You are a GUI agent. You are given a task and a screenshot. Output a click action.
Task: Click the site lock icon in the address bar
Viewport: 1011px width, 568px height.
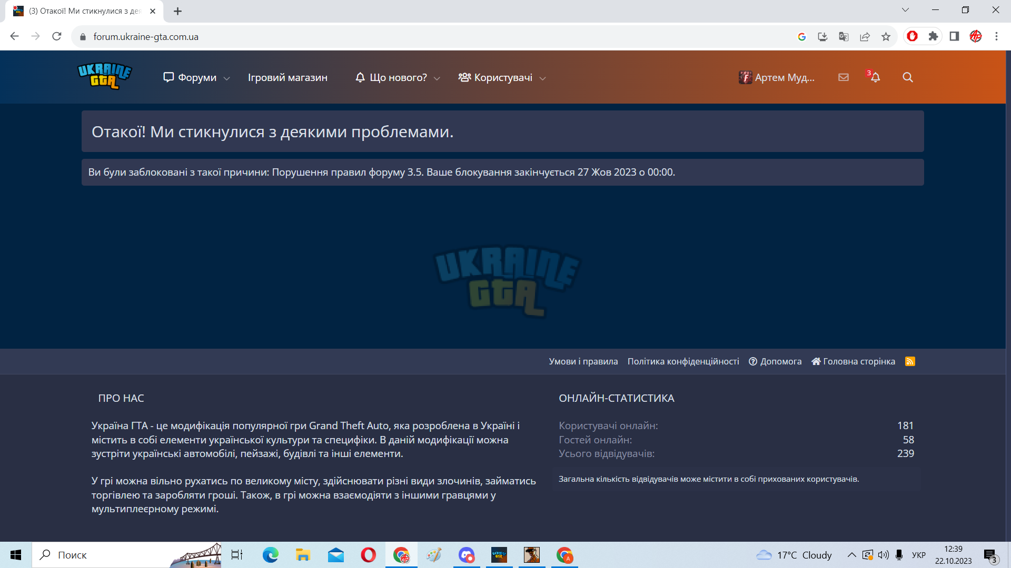click(82, 37)
